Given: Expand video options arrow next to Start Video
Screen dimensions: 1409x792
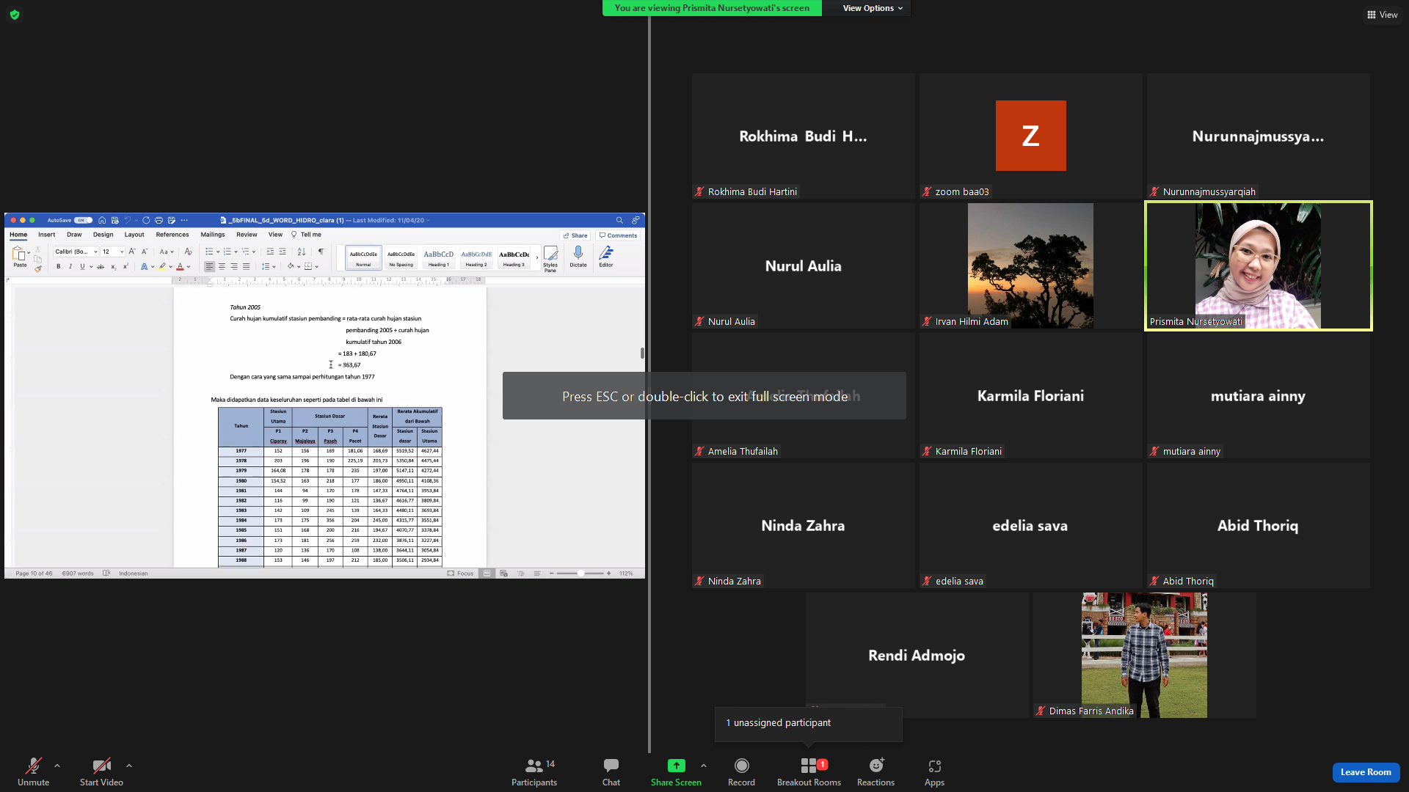Looking at the screenshot, I should [x=129, y=766].
